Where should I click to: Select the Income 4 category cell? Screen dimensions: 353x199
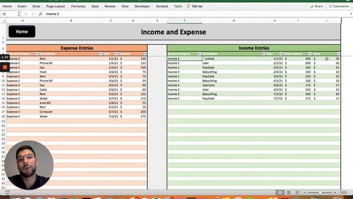click(184, 85)
